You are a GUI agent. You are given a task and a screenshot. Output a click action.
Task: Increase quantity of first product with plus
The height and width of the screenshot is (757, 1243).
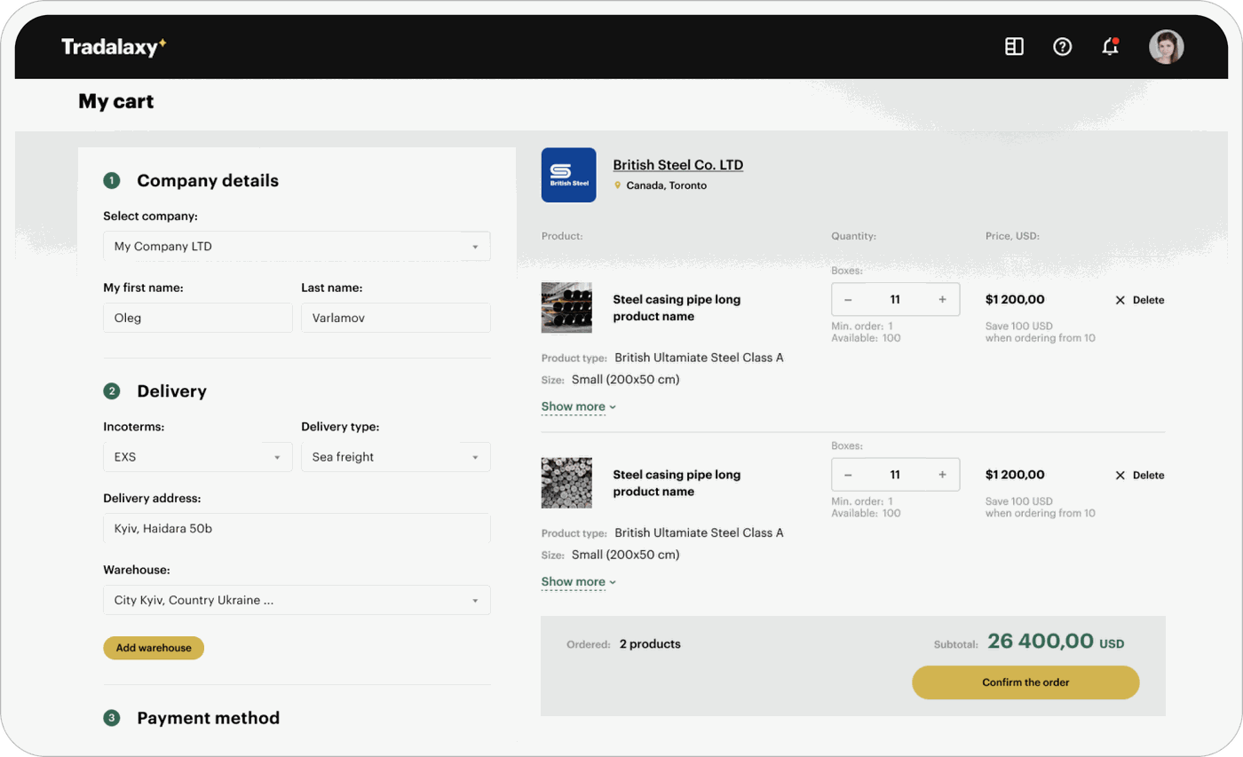pos(942,300)
